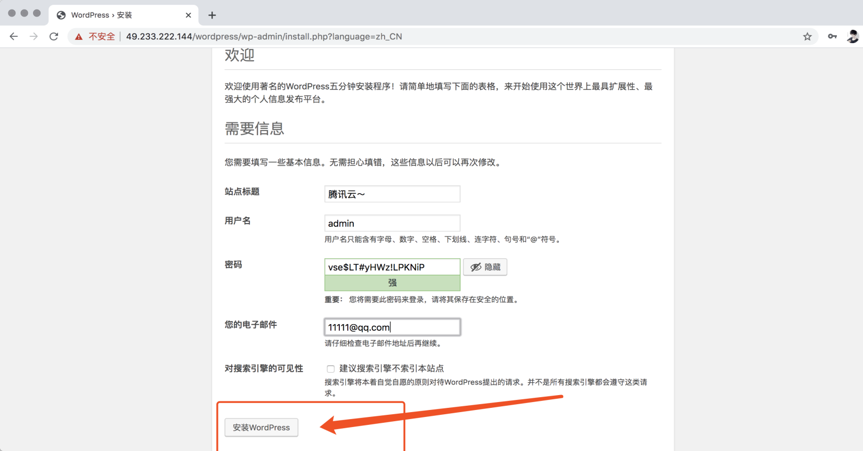Click the macOS window minimize dot
This screenshot has width=863, height=451.
coord(25,13)
